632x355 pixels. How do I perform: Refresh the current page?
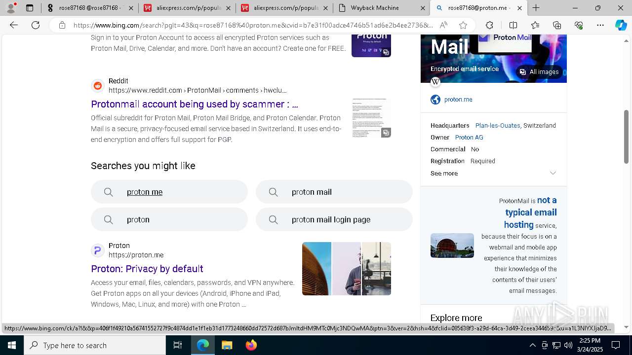click(x=36, y=25)
